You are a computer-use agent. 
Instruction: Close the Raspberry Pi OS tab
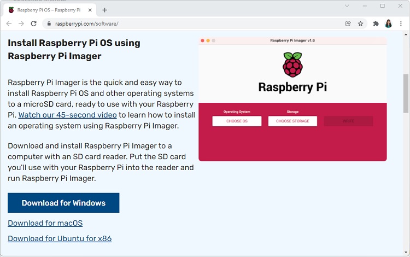point(90,10)
